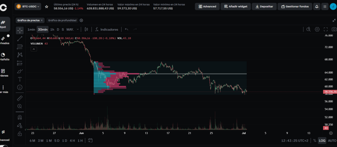This screenshot has height=147, width=337.
Task: Open the apps grid menu
Action: pos(325,6)
